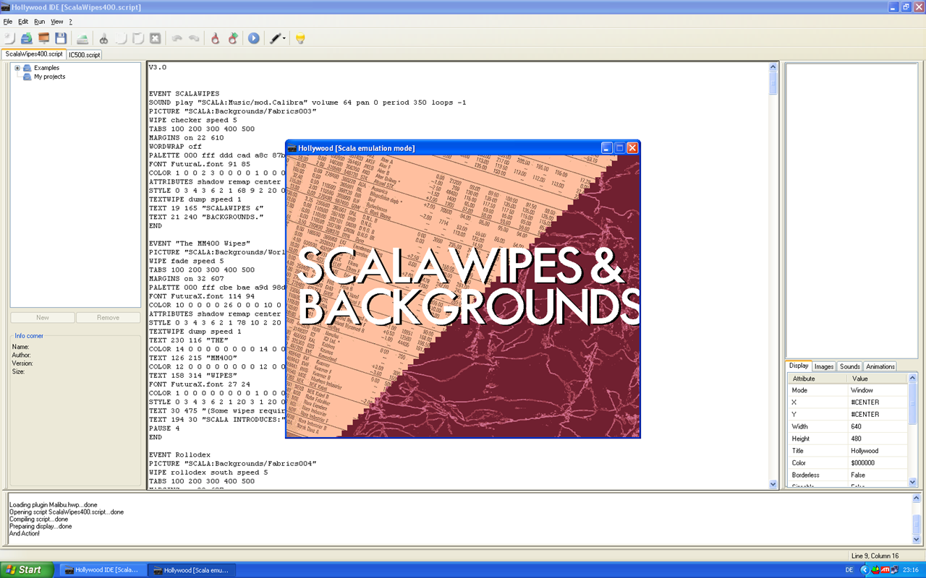Image resolution: width=926 pixels, height=578 pixels.
Task: Minimize the Hollywood Scala emulation window
Action: point(607,148)
